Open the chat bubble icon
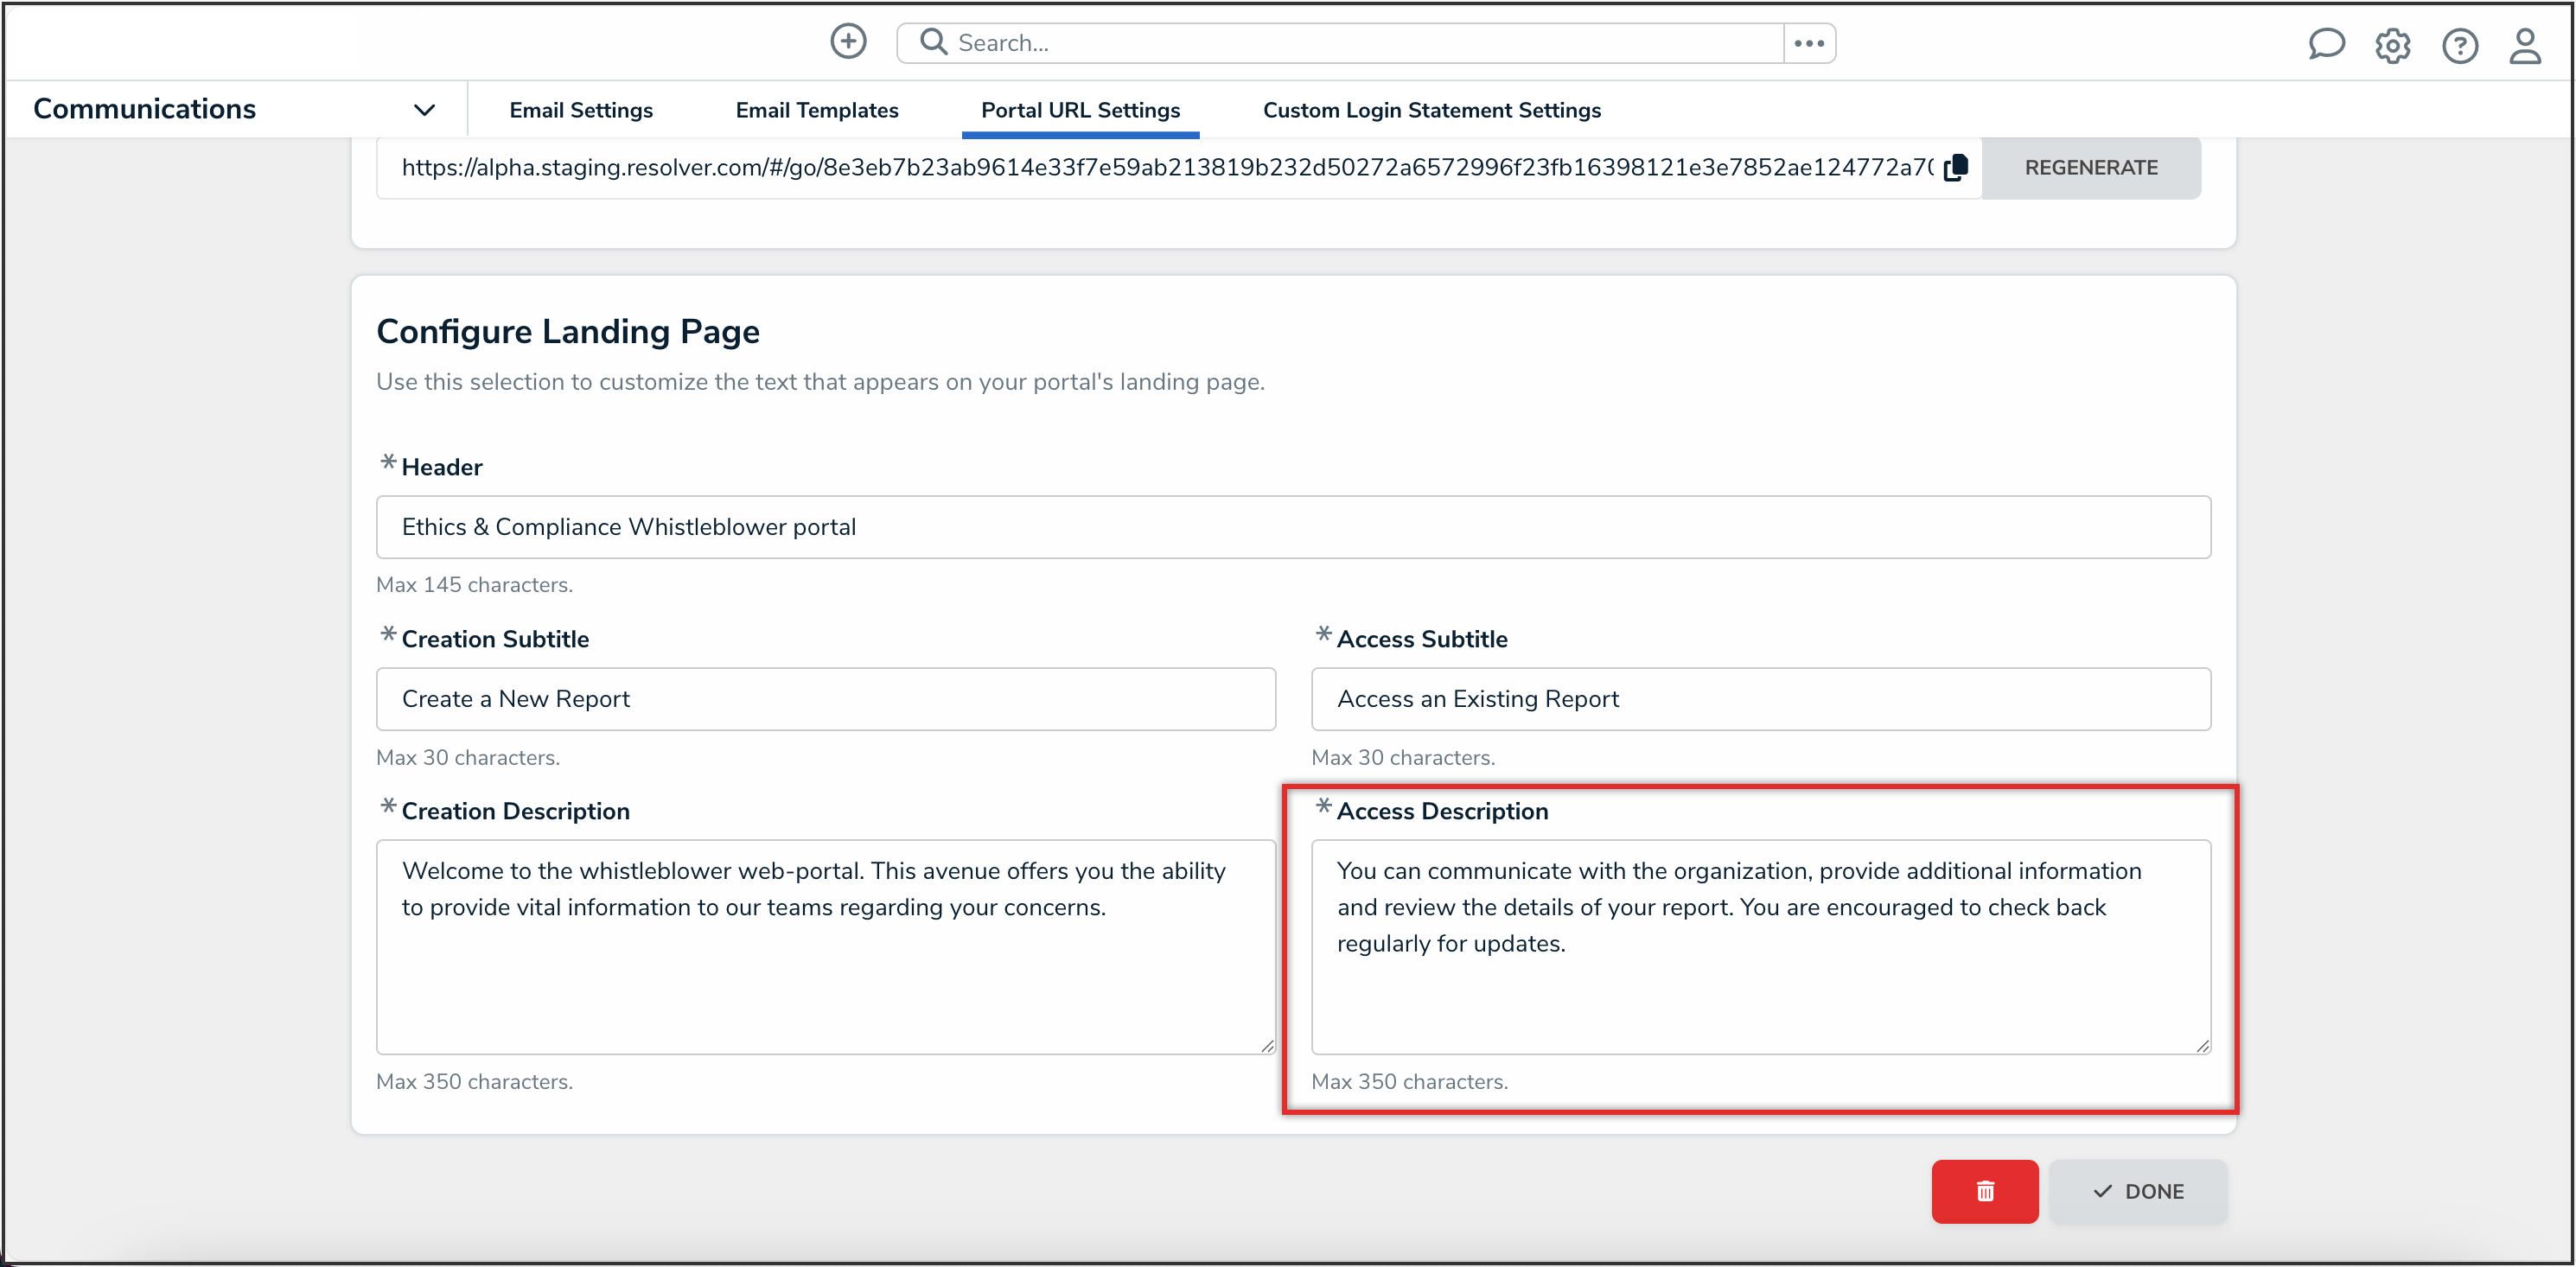The height and width of the screenshot is (1267, 2576). (x=2325, y=44)
